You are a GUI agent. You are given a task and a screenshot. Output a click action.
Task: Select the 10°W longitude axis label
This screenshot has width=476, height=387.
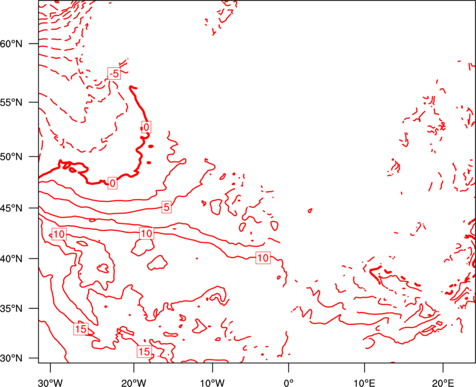click(x=212, y=383)
